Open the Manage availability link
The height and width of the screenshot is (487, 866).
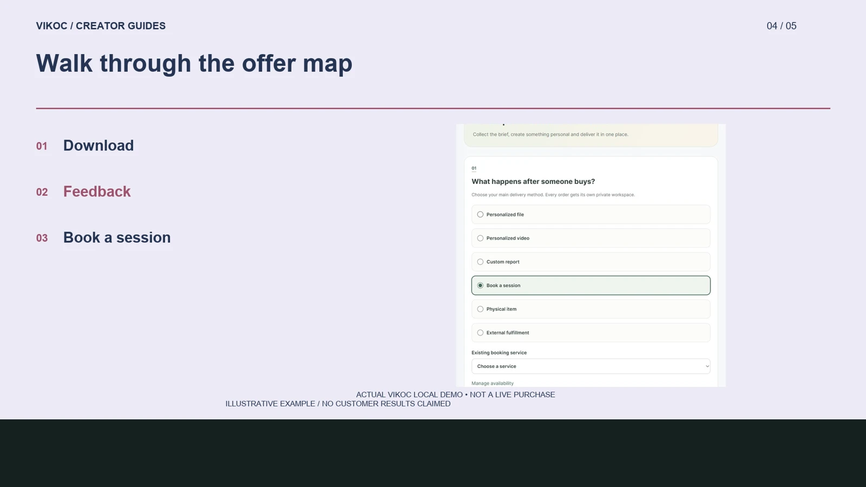493,383
